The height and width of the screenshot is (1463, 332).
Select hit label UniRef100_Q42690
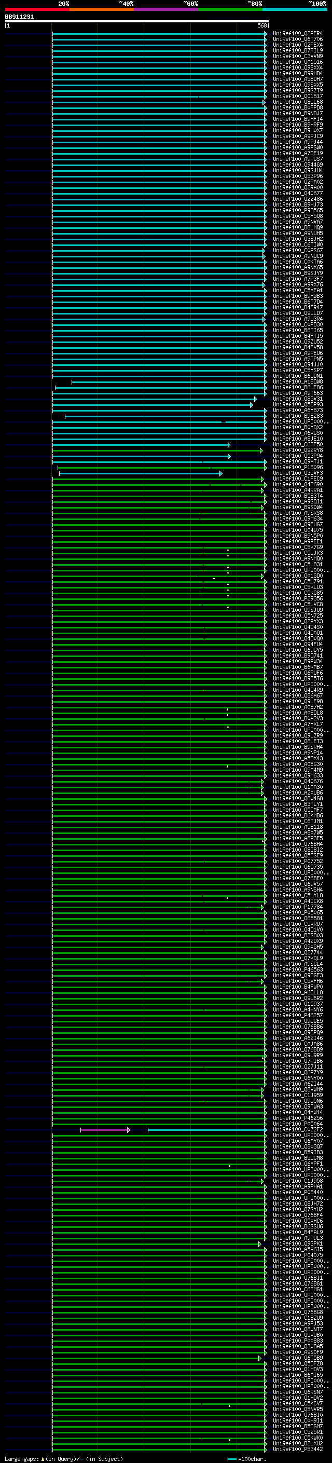(x=298, y=485)
